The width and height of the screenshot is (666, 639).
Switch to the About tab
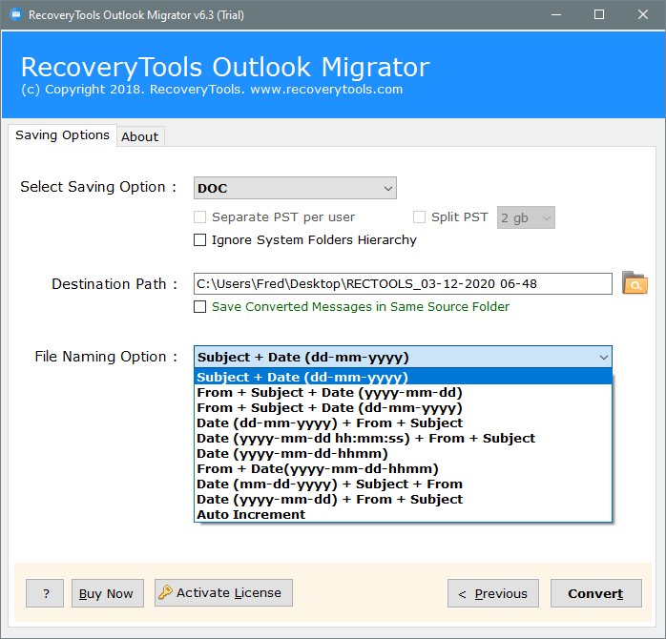pos(140,136)
